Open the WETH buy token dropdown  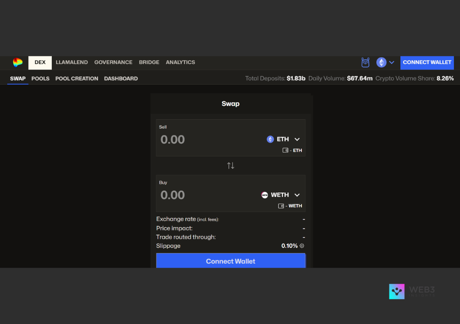(x=297, y=195)
